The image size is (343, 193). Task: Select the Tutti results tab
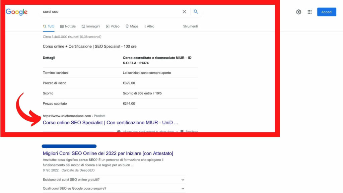point(49,26)
